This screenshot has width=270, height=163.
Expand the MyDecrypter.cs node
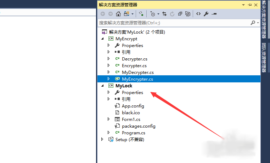[x=108, y=72]
